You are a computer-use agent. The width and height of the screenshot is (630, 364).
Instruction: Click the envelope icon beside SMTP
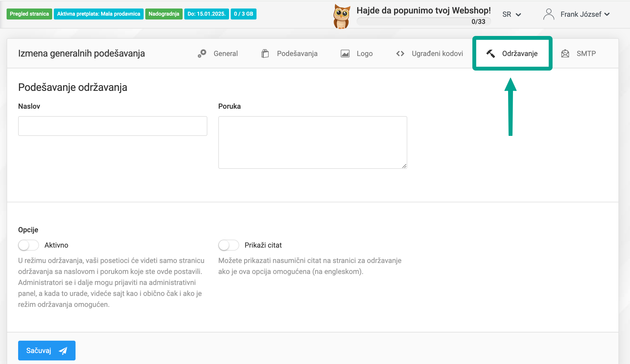pos(565,54)
